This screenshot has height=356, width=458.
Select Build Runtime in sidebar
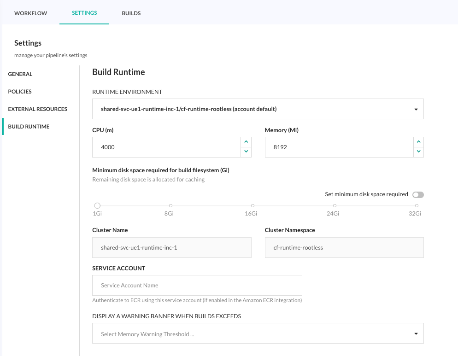click(29, 127)
